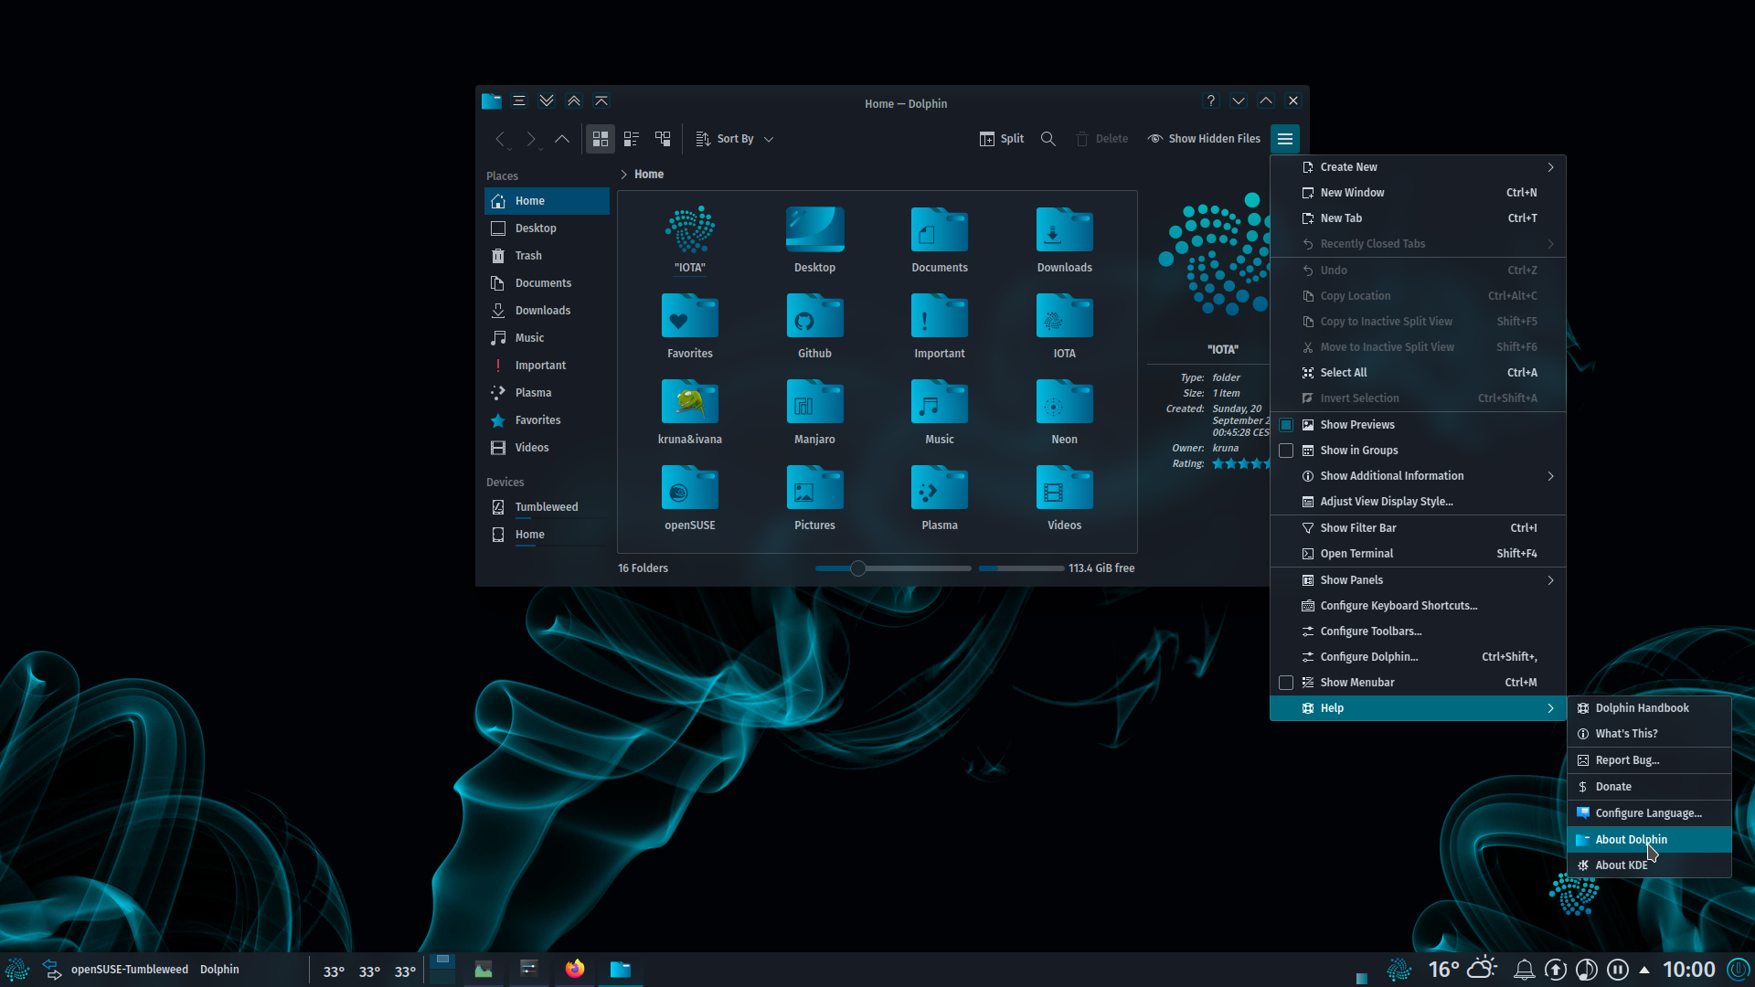Expand the system tray hidden icons arrow
Image resolution: width=1755 pixels, height=987 pixels.
(1644, 970)
